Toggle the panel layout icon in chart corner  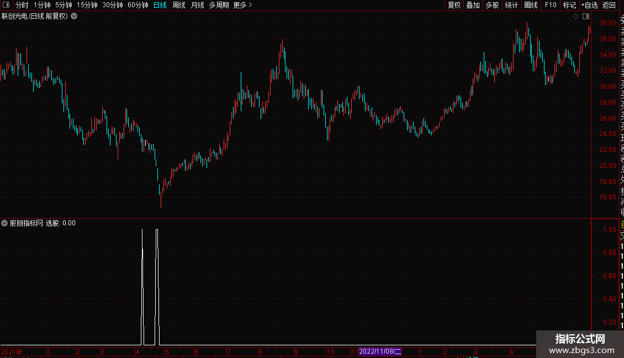click(x=586, y=16)
